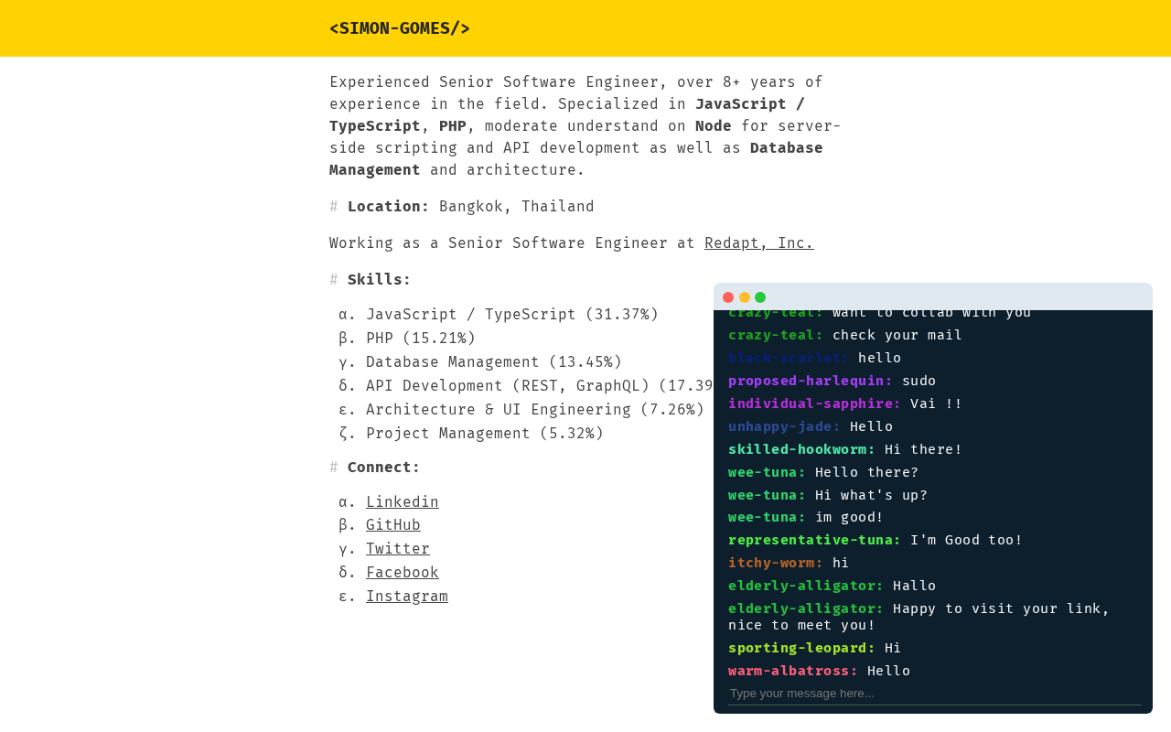Click the 'proposed-harlequin:' username in chat
This screenshot has width=1171, height=732.
[811, 381]
